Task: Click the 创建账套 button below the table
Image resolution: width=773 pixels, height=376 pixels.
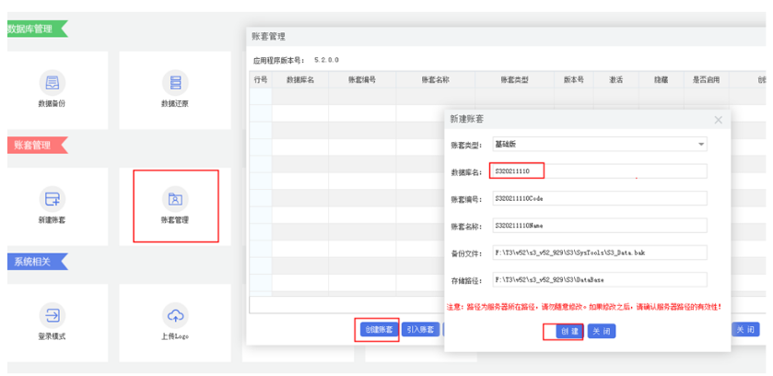Action: pyautogui.click(x=378, y=329)
